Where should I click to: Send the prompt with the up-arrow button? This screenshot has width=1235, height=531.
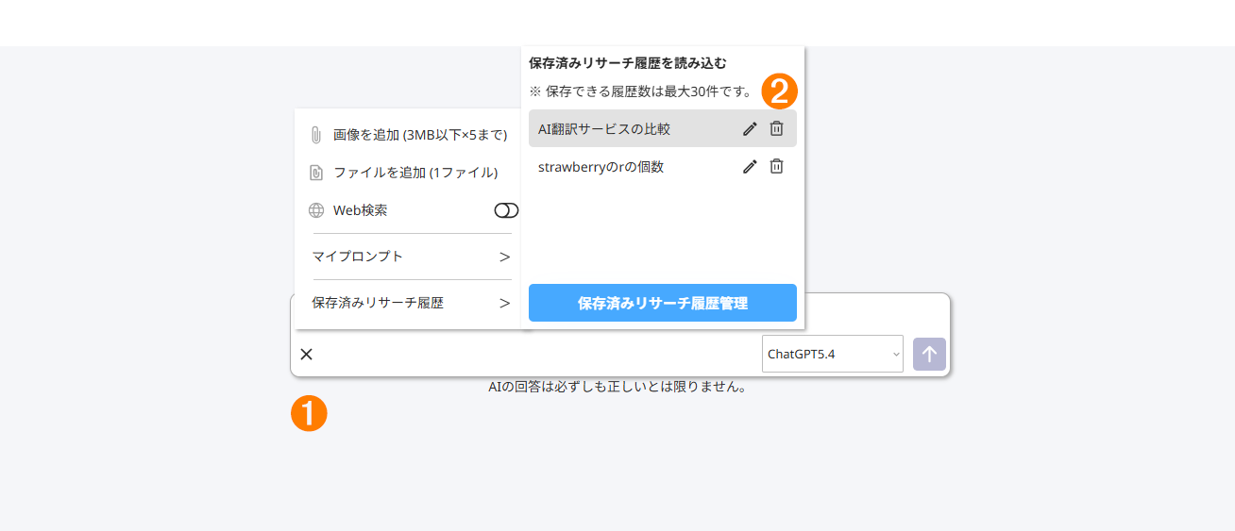click(929, 354)
